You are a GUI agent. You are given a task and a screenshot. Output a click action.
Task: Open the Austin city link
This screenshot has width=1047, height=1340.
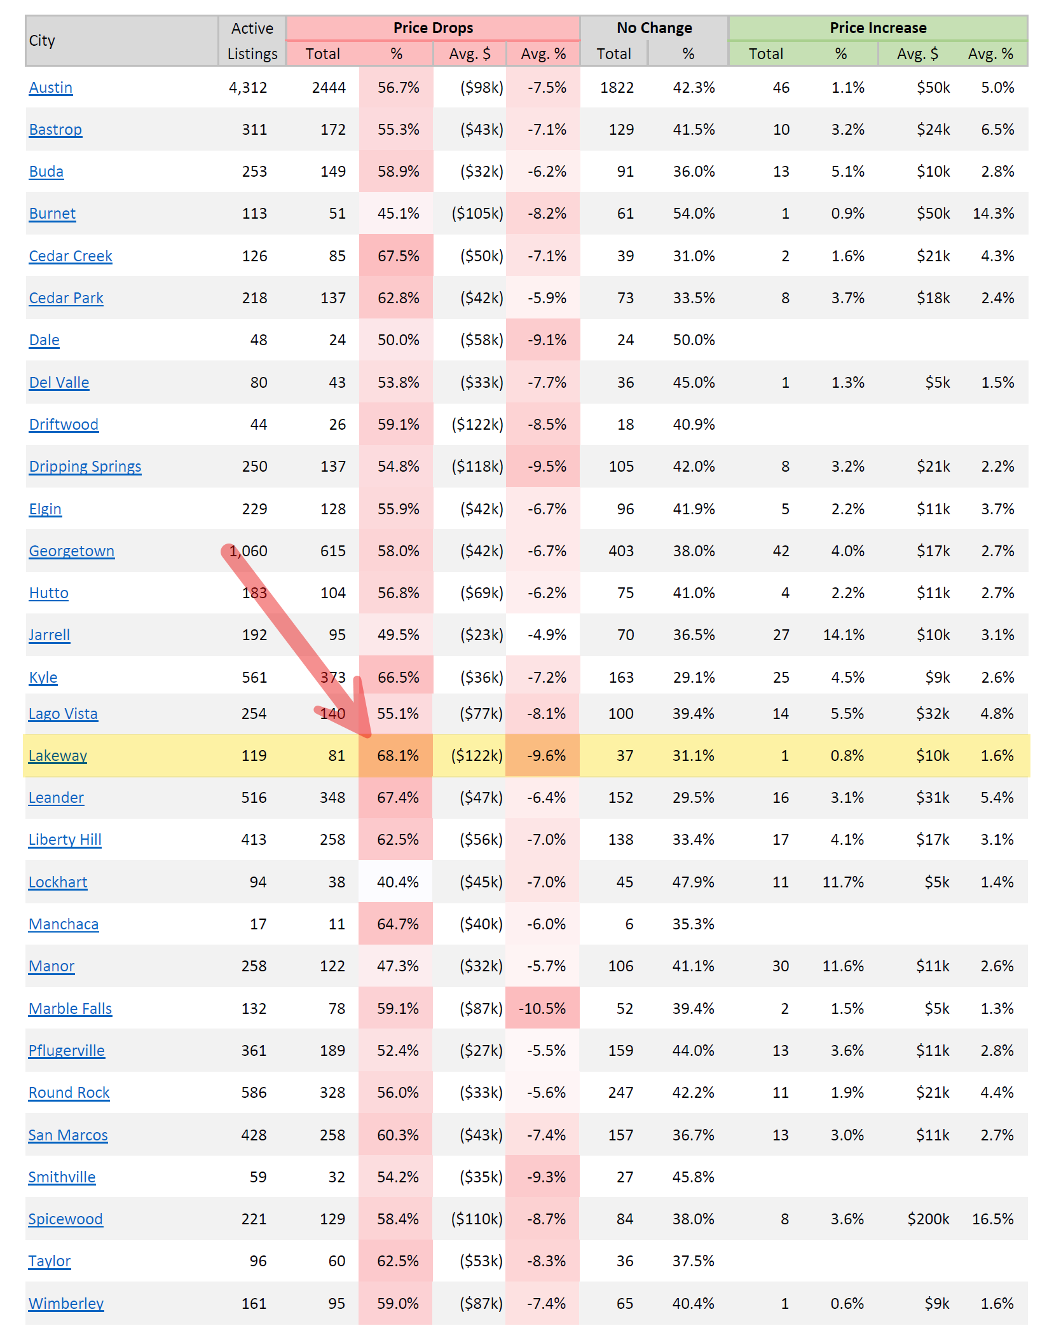(51, 88)
